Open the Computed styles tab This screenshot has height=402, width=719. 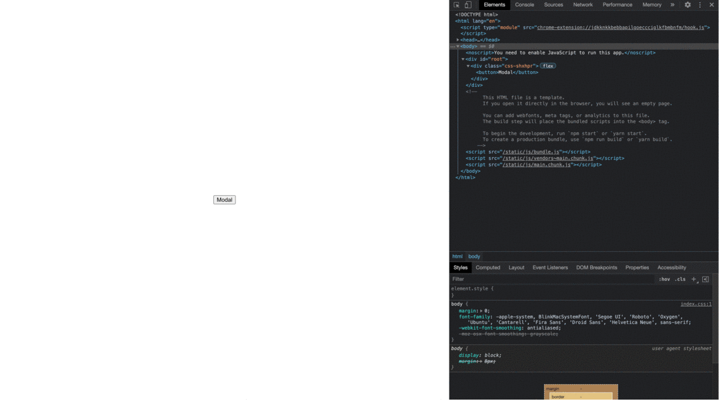[488, 267]
